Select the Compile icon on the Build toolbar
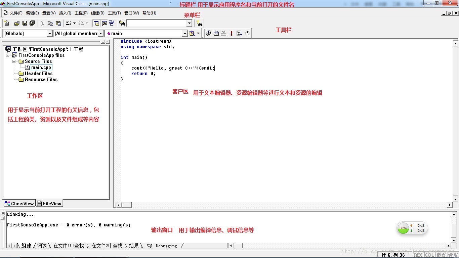Image resolution: width=459 pixels, height=258 pixels. click(x=208, y=33)
